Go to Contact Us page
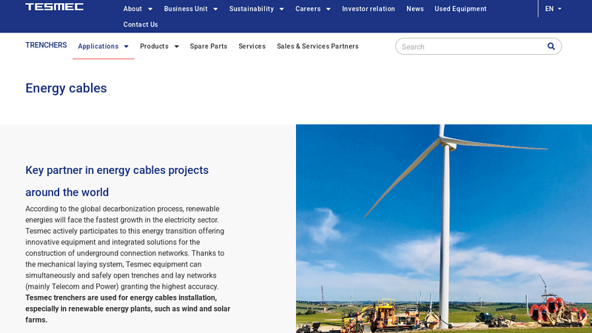Screen dimensions: 592x333 pyautogui.click(x=141, y=24)
